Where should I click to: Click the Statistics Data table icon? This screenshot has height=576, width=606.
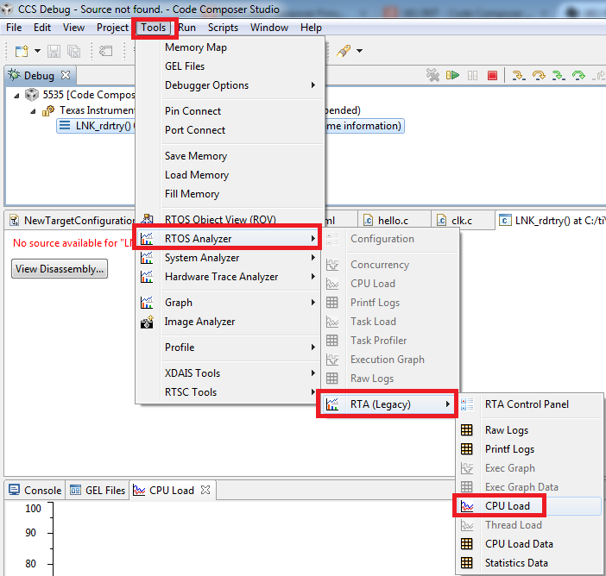point(467,563)
